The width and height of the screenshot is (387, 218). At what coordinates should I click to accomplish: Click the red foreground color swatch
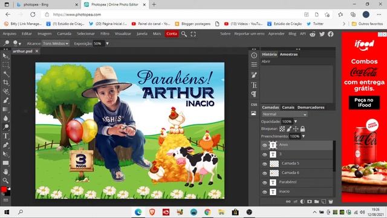[x=4, y=190]
